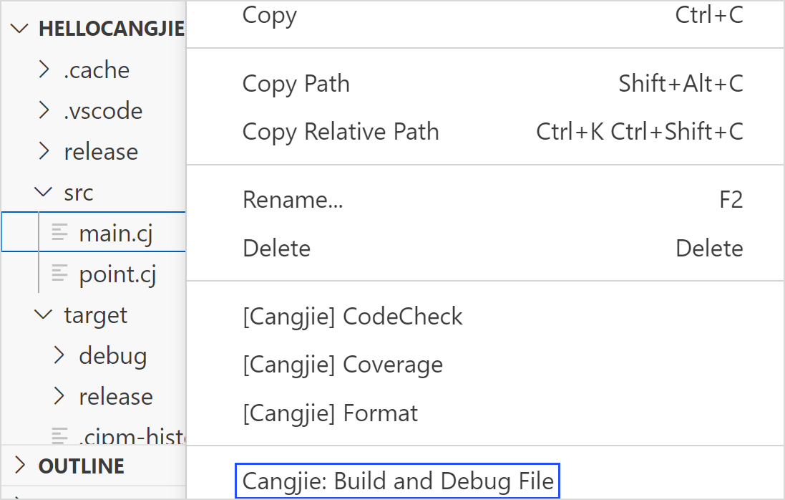Expand the top-level release folder
The height and width of the screenshot is (500, 785).
44,151
